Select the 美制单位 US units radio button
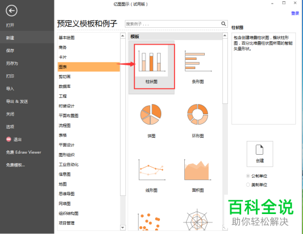The height and width of the screenshot is (234, 303). (x=248, y=184)
